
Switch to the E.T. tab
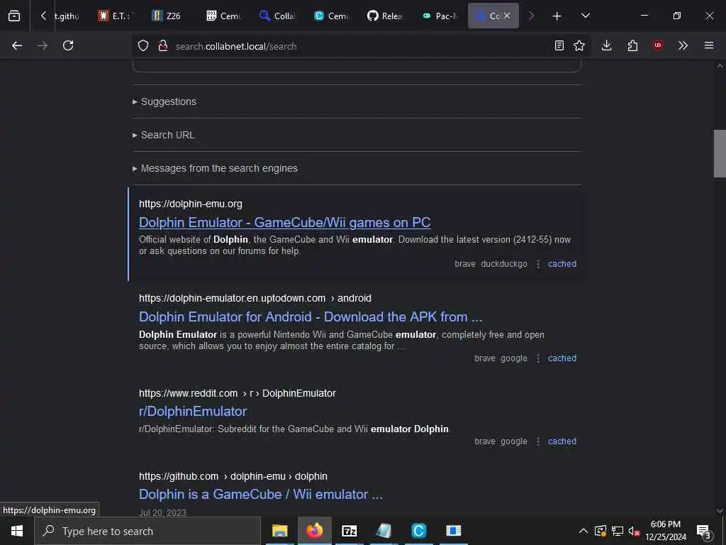(116, 16)
